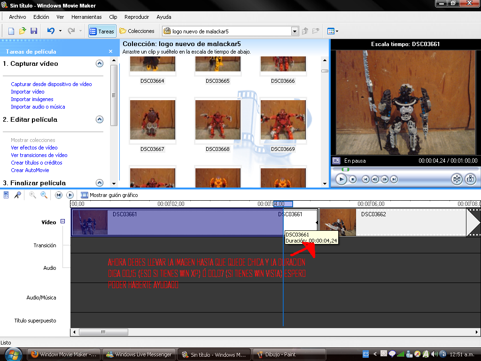Collapse the Vídeo track using its minus toggle
Viewport: 481px width, 361px height.
click(x=63, y=221)
